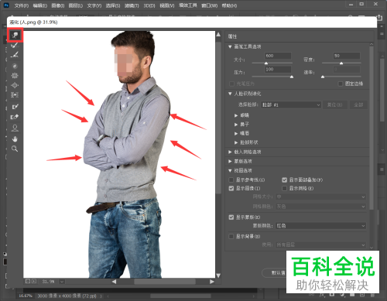Select the Thaw Mask tool
This screenshot has width=387, height=301.
click(15, 117)
